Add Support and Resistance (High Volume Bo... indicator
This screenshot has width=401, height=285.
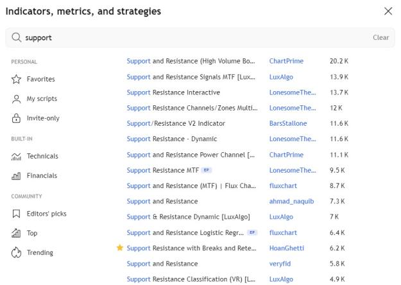coord(191,61)
